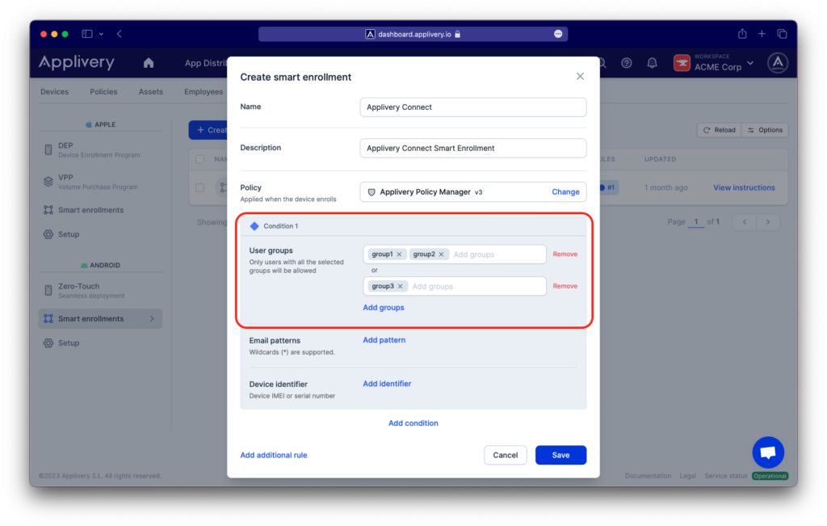The image size is (827, 526).
Task: Click the page number field
Action: coord(696,222)
